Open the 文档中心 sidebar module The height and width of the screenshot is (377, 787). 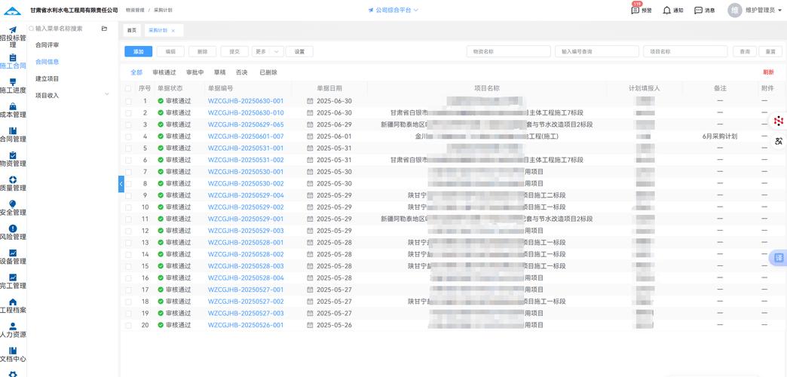click(x=13, y=355)
